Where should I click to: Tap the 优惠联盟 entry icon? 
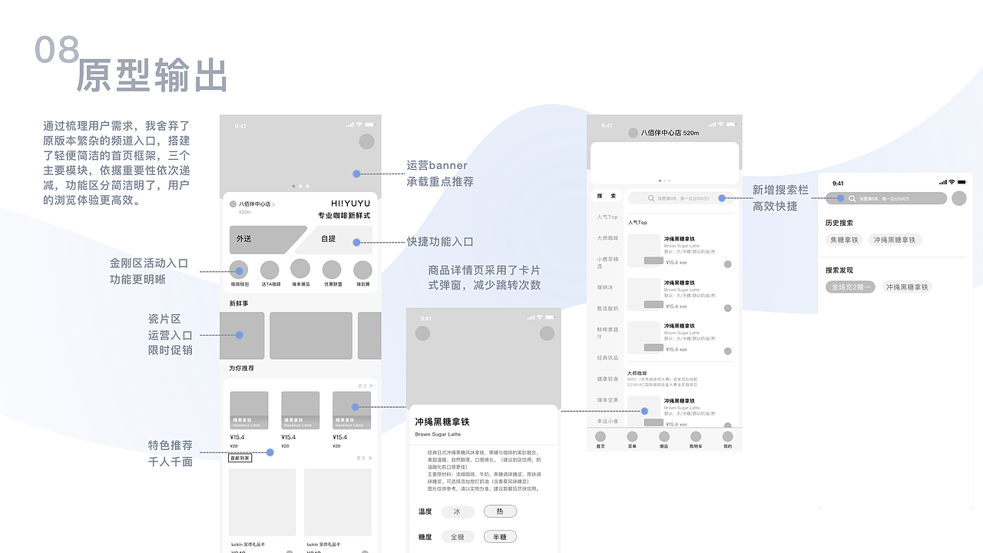point(331,268)
